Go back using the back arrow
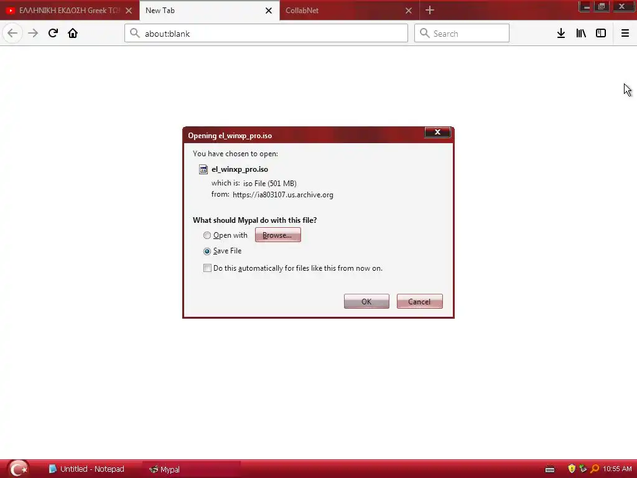 coord(12,33)
